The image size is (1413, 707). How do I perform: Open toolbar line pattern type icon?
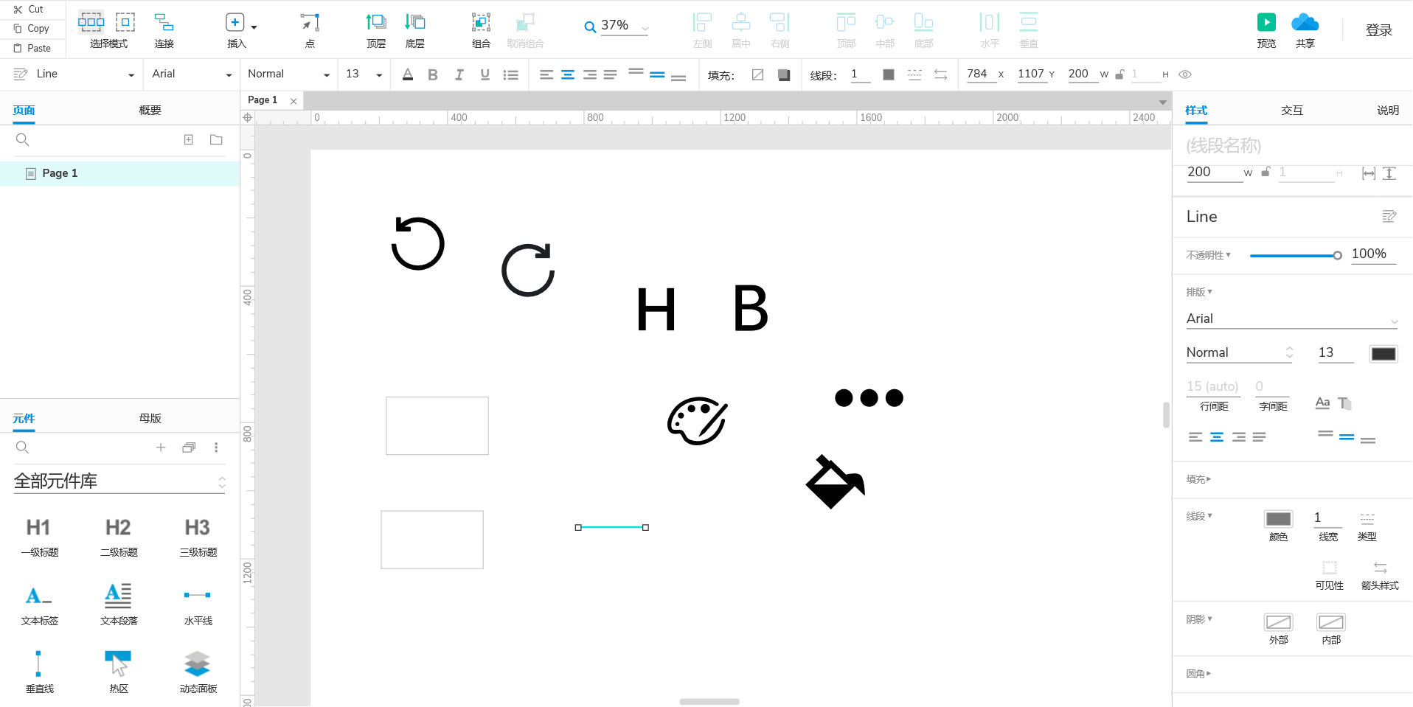click(914, 74)
